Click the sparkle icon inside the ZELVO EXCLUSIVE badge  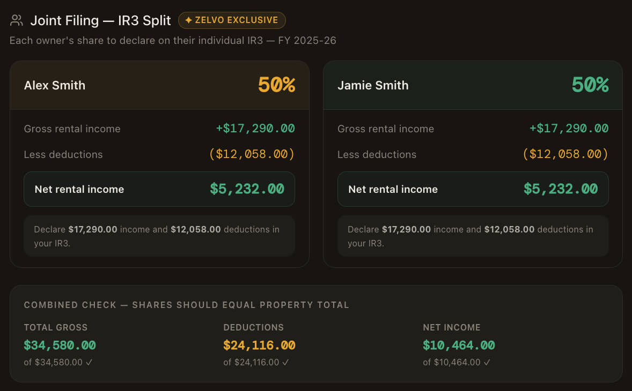pyautogui.click(x=189, y=20)
